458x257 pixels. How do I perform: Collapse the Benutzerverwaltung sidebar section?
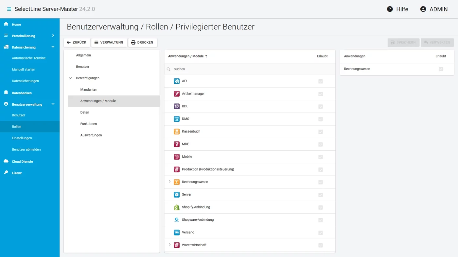tap(53, 104)
